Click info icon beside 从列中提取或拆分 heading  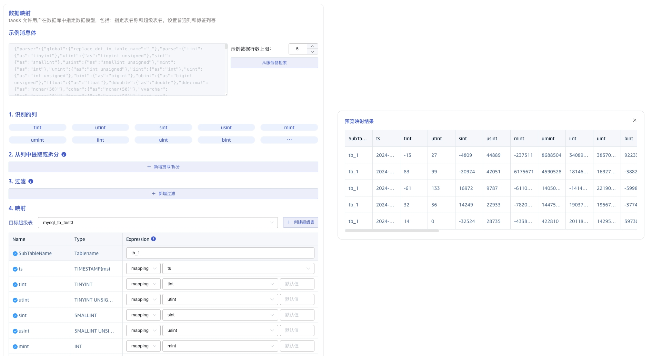(x=64, y=154)
